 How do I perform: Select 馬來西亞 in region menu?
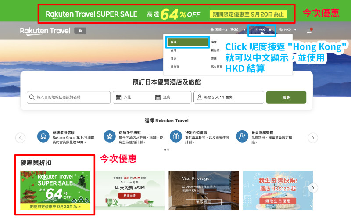coord(216,67)
